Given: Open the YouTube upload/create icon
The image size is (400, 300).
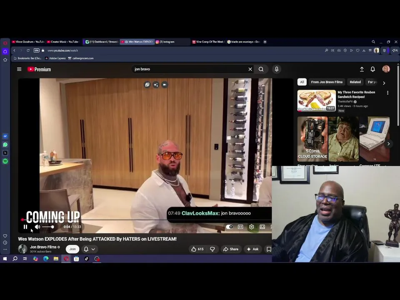Looking at the screenshot, I should [362, 69].
